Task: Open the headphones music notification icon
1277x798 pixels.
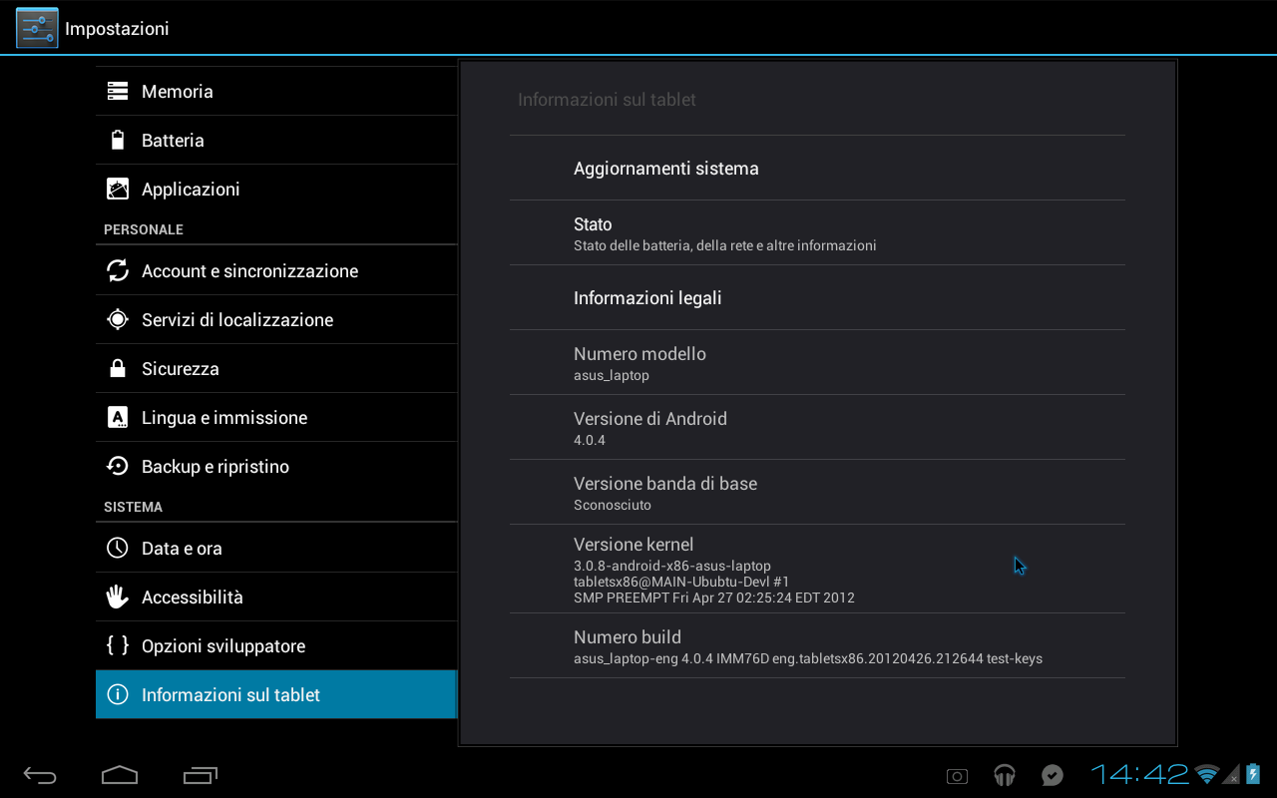Action: pyautogui.click(x=1004, y=774)
